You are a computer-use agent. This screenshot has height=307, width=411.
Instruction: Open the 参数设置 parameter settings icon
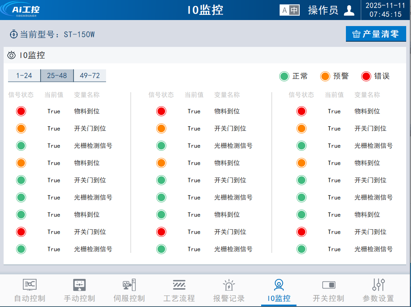(x=378, y=285)
